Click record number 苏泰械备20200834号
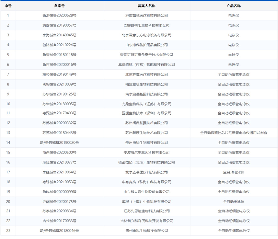The image size is (278, 239). pyautogui.click(x=59, y=211)
